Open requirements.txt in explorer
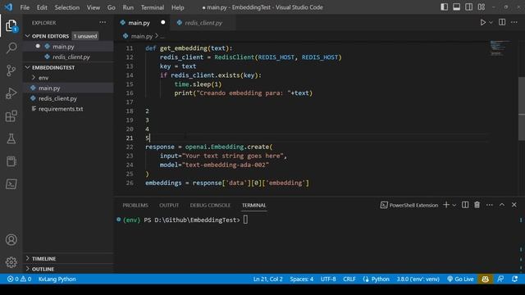 coord(61,109)
